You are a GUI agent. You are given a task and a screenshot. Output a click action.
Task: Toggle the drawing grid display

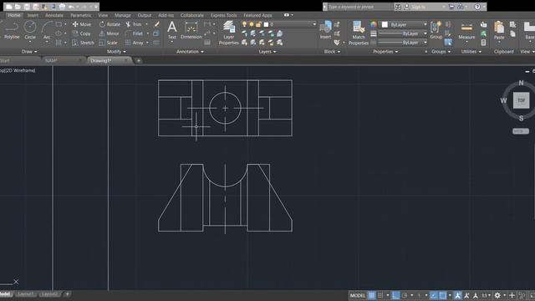371,295
